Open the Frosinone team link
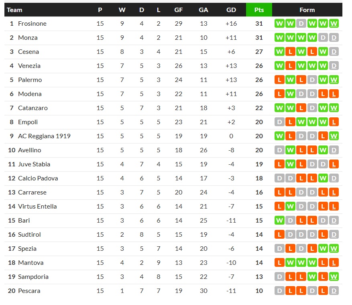This screenshot has width=352, height=305. (32, 24)
